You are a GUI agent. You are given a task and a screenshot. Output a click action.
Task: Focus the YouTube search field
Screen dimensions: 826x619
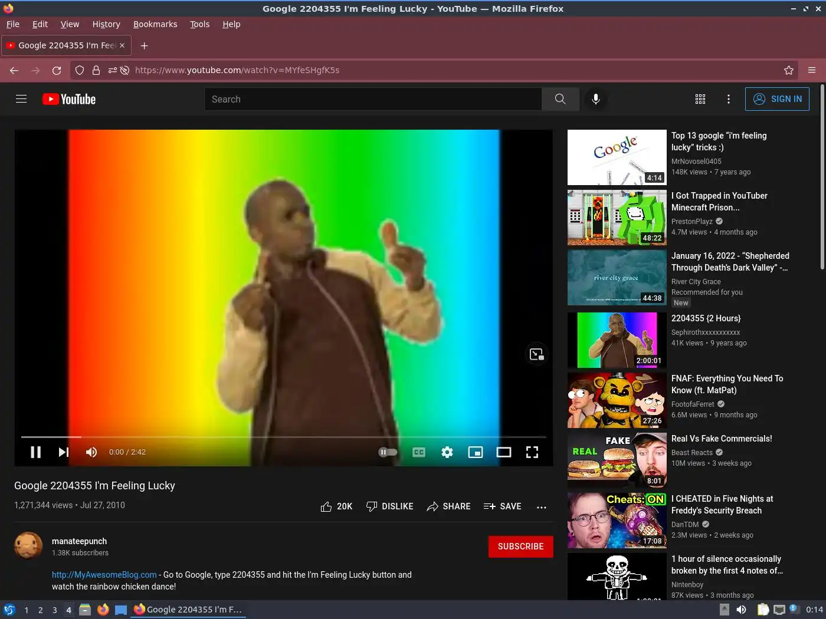click(373, 99)
